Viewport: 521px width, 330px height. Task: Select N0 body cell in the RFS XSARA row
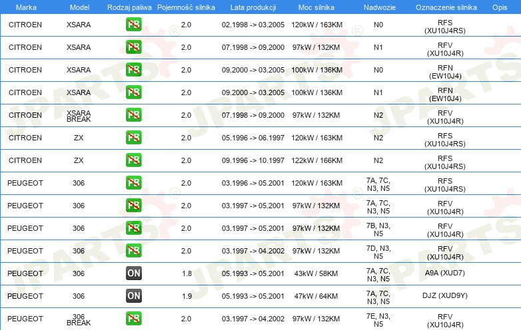coord(378,25)
